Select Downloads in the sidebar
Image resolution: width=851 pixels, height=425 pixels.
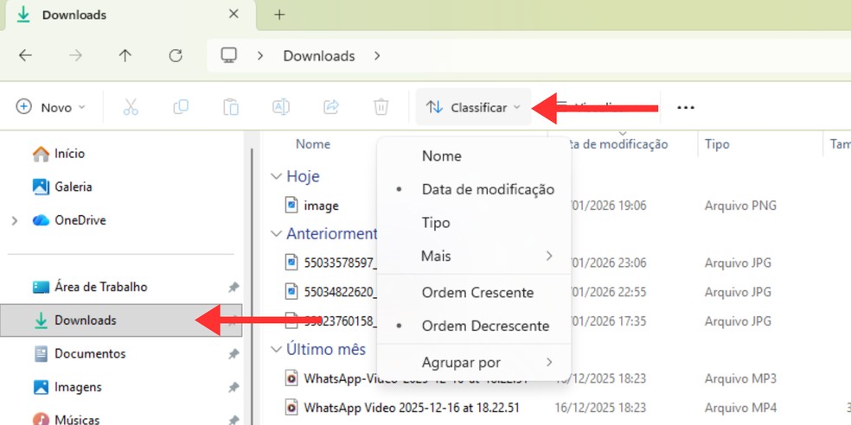(121, 320)
